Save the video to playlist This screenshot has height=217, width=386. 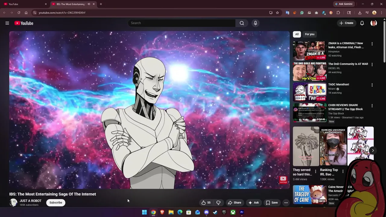(272, 203)
